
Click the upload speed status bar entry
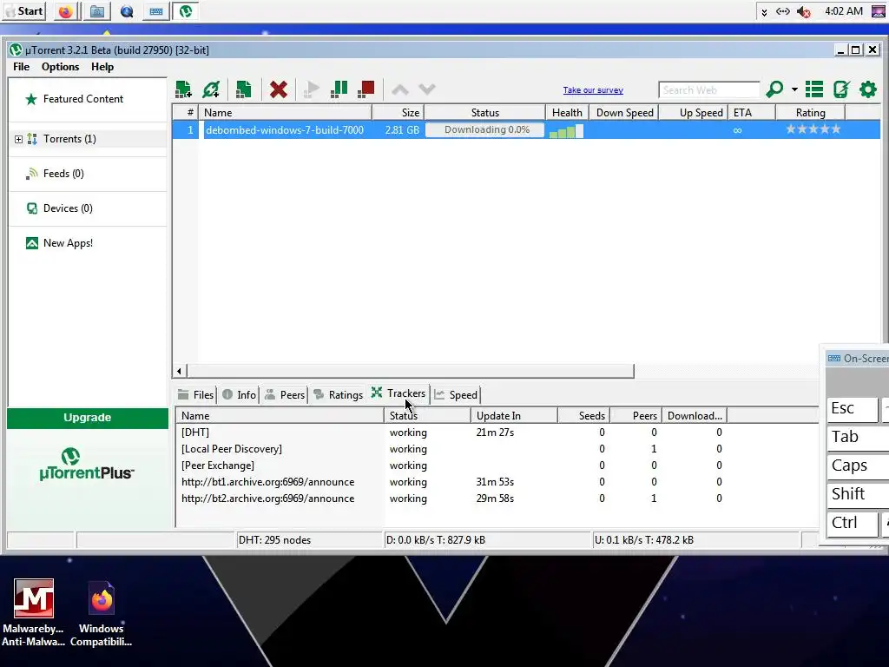pyautogui.click(x=695, y=540)
